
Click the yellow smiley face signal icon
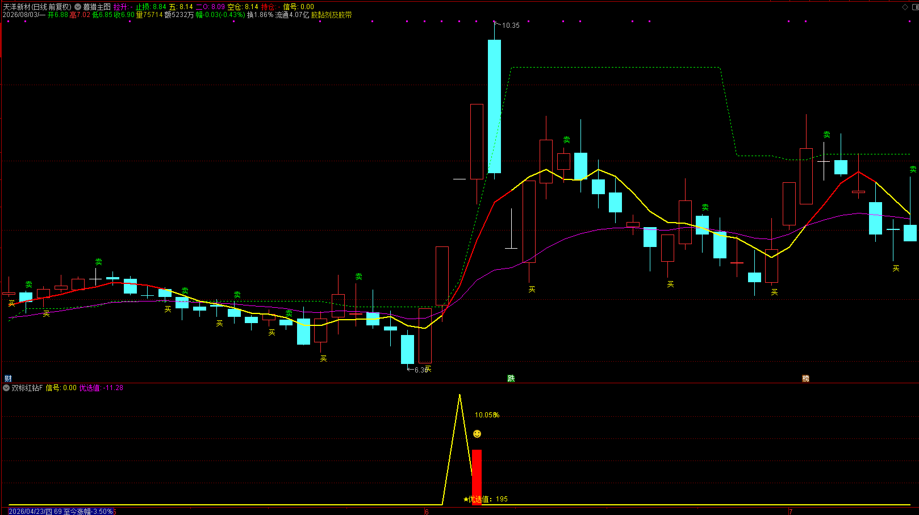(477, 434)
